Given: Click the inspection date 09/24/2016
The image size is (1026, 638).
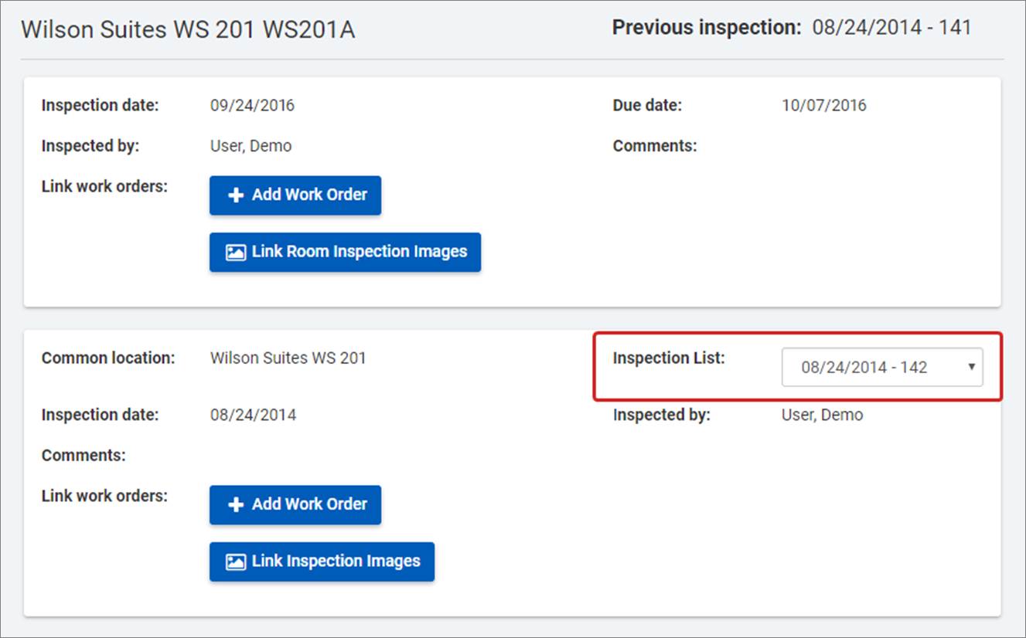Looking at the screenshot, I should tap(252, 106).
